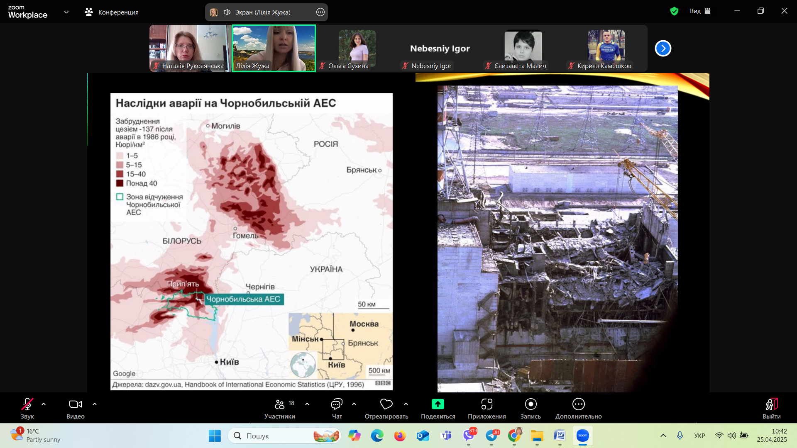The width and height of the screenshot is (797, 448).
Task: Open the Вид view menu
Action: click(x=700, y=11)
